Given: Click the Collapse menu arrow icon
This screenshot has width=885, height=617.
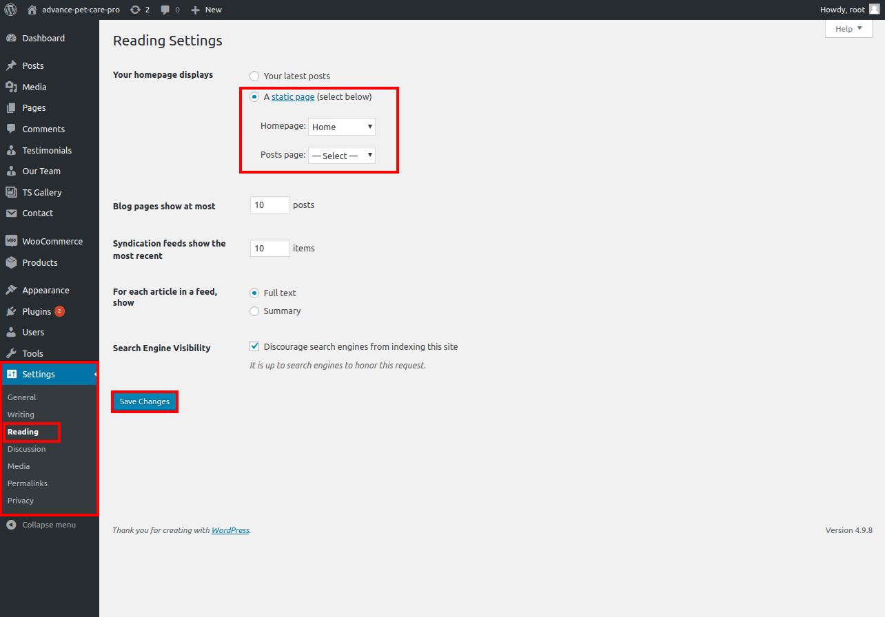Looking at the screenshot, I should [11, 525].
